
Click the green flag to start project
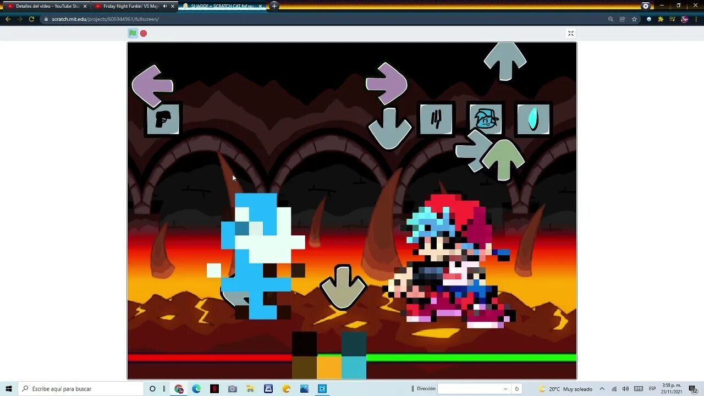tap(133, 34)
